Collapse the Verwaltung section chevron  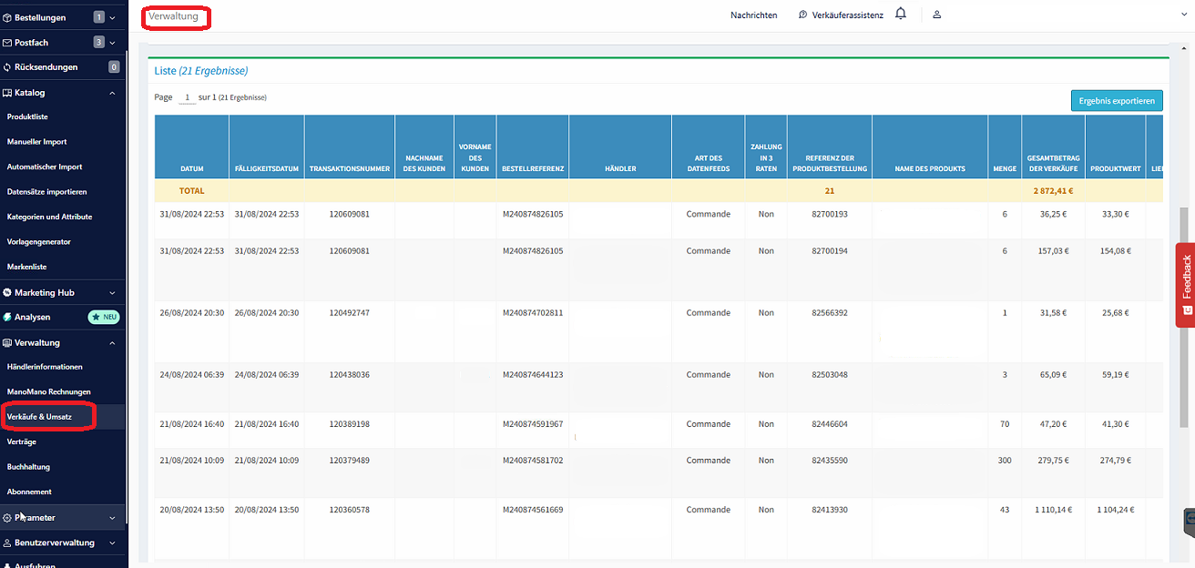coord(112,343)
